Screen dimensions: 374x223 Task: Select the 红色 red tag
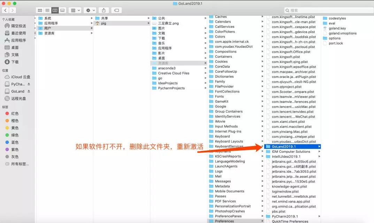(x=12, y=113)
